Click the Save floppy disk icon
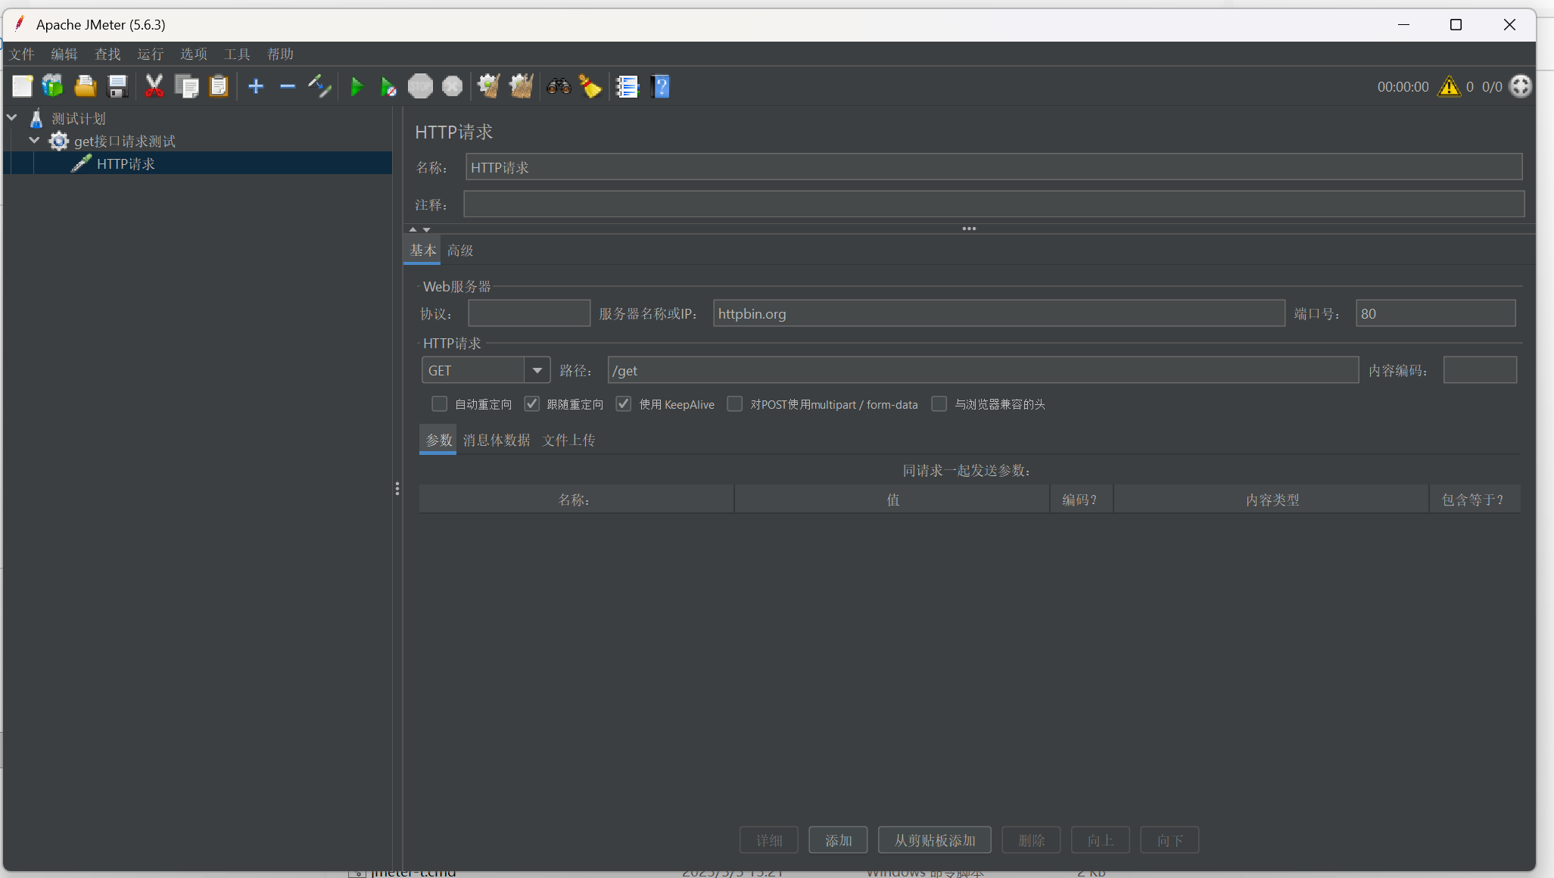Image resolution: width=1554 pixels, height=878 pixels. [x=118, y=86]
